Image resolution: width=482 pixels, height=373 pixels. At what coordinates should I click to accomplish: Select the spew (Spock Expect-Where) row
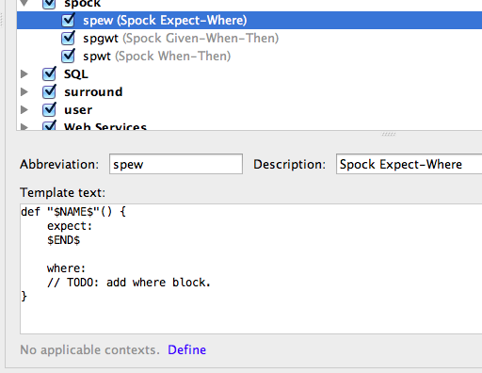pos(249,21)
